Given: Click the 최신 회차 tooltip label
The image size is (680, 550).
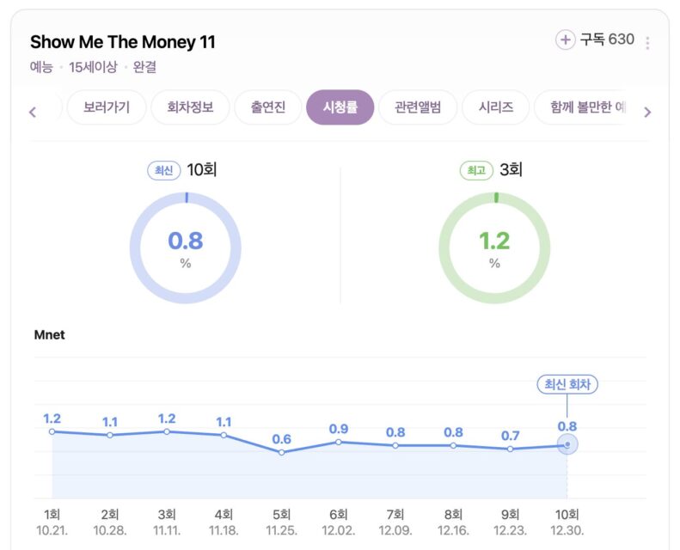Looking at the screenshot, I should click(x=567, y=384).
